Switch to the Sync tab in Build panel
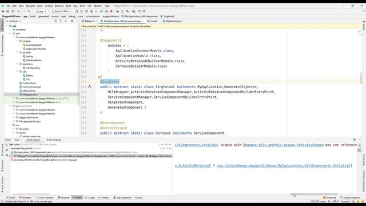 coord(17,140)
